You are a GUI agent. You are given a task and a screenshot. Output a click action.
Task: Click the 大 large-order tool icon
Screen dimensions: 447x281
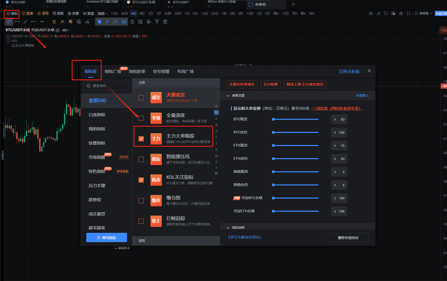point(62,22)
